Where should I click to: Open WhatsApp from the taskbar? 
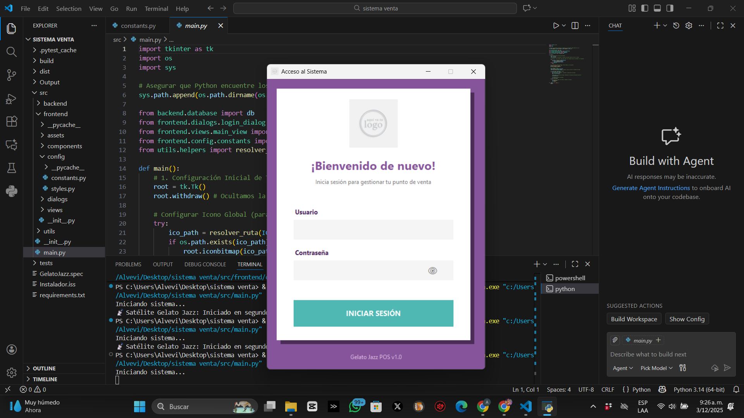point(355,406)
